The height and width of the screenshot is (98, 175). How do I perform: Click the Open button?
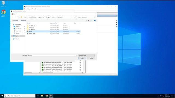pos(82,58)
